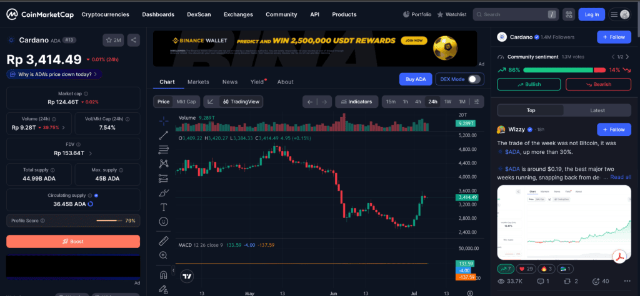
Task: Click the chart redo right arrow
Action: pyautogui.click(x=324, y=102)
